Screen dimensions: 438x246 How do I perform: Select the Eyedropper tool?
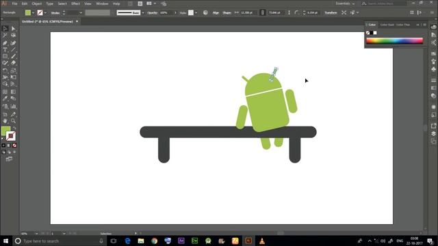(5, 98)
